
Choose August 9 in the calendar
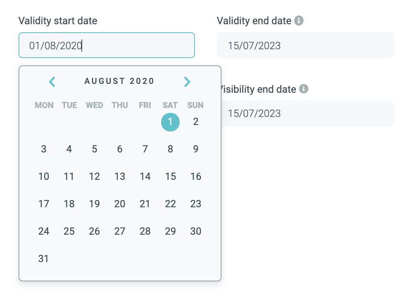[196, 149]
